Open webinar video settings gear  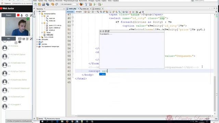[27, 15]
